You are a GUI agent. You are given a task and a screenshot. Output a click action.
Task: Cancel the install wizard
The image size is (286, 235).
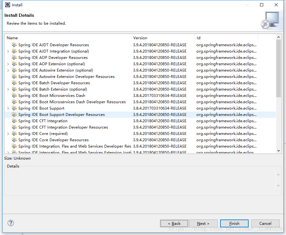[x=265, y=223]
